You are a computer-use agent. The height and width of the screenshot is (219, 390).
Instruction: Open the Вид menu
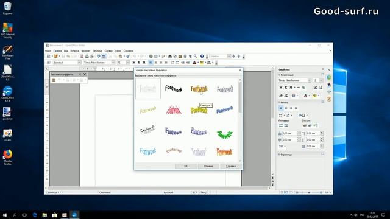[x=66, y=51]
